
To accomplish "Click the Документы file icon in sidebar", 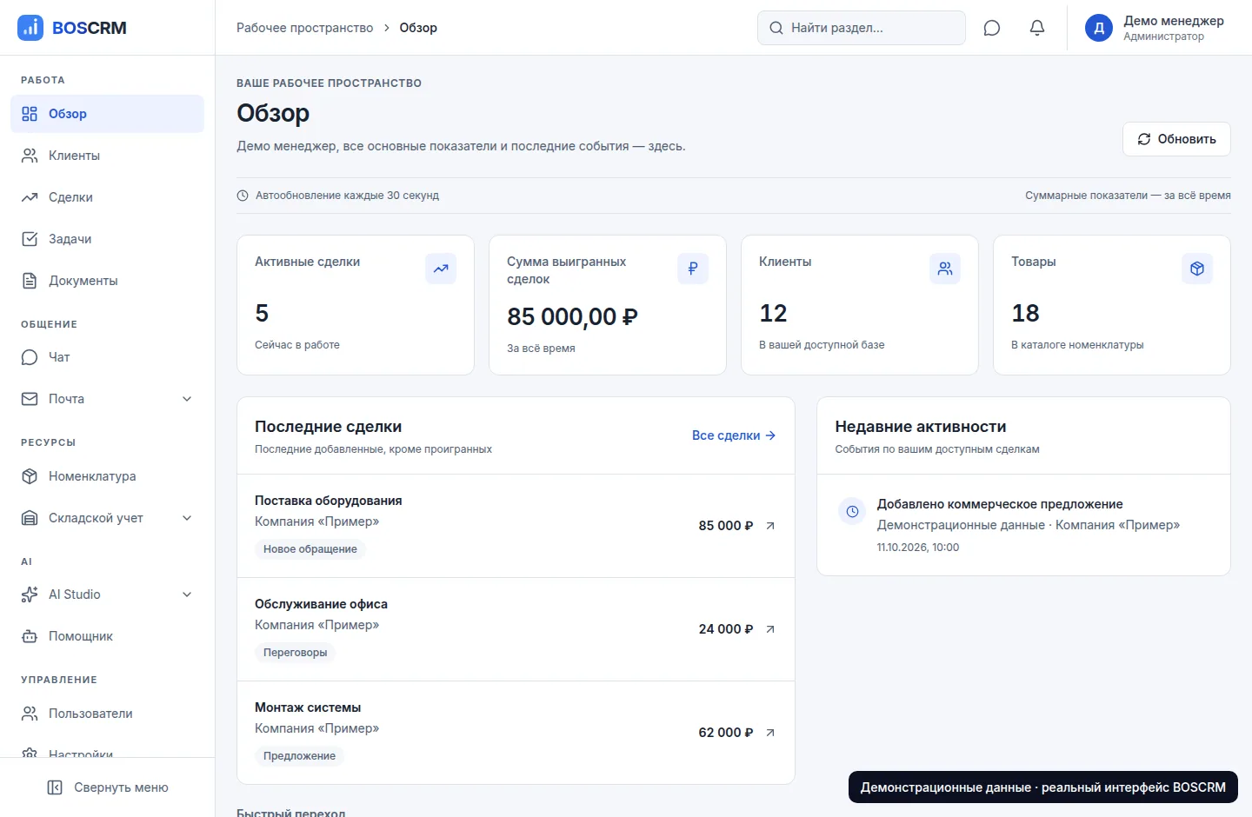I will (x=30, y=281).
